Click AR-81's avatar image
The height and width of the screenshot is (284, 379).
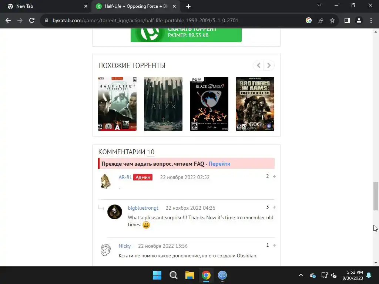click(x=105, y=181)
